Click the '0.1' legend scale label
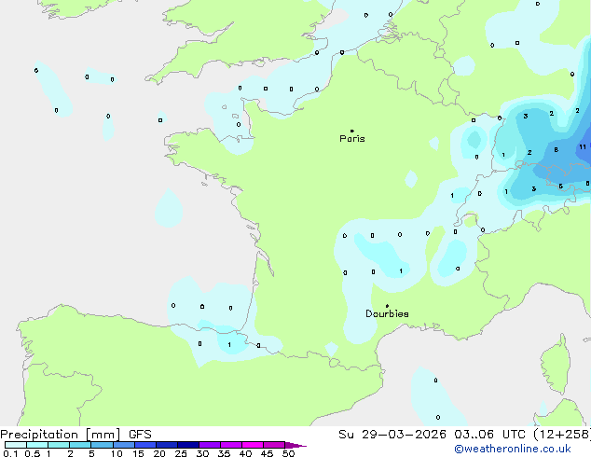This screenshot has width=591, height=457. click(x=10, y=453)
